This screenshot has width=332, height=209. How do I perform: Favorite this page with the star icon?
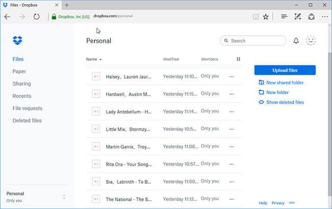[266, 17]
